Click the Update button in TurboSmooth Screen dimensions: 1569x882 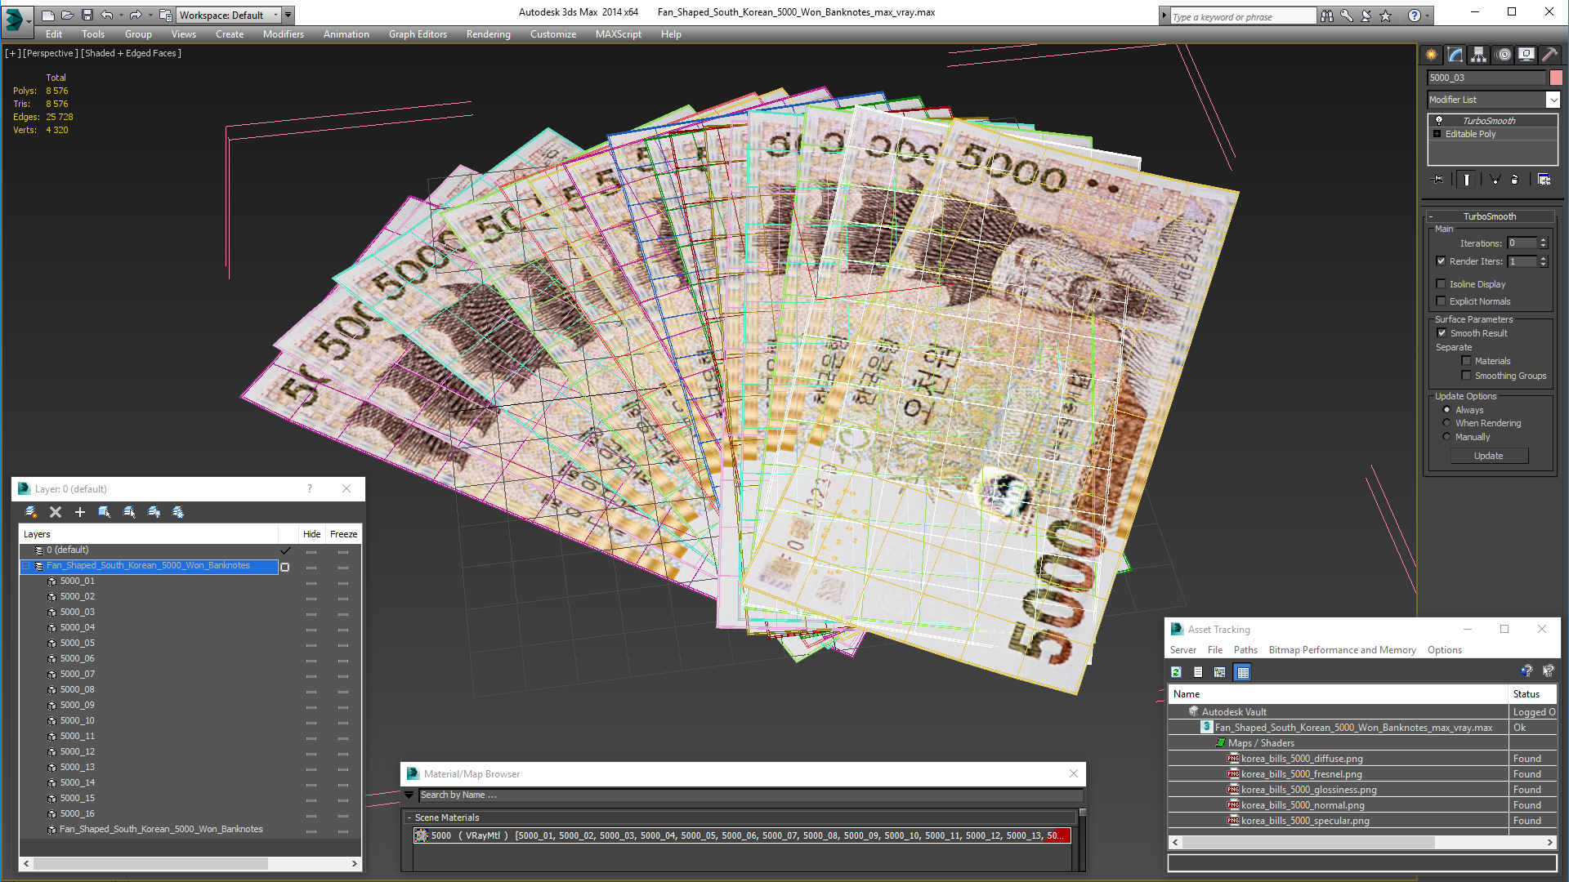(1488, 456)
